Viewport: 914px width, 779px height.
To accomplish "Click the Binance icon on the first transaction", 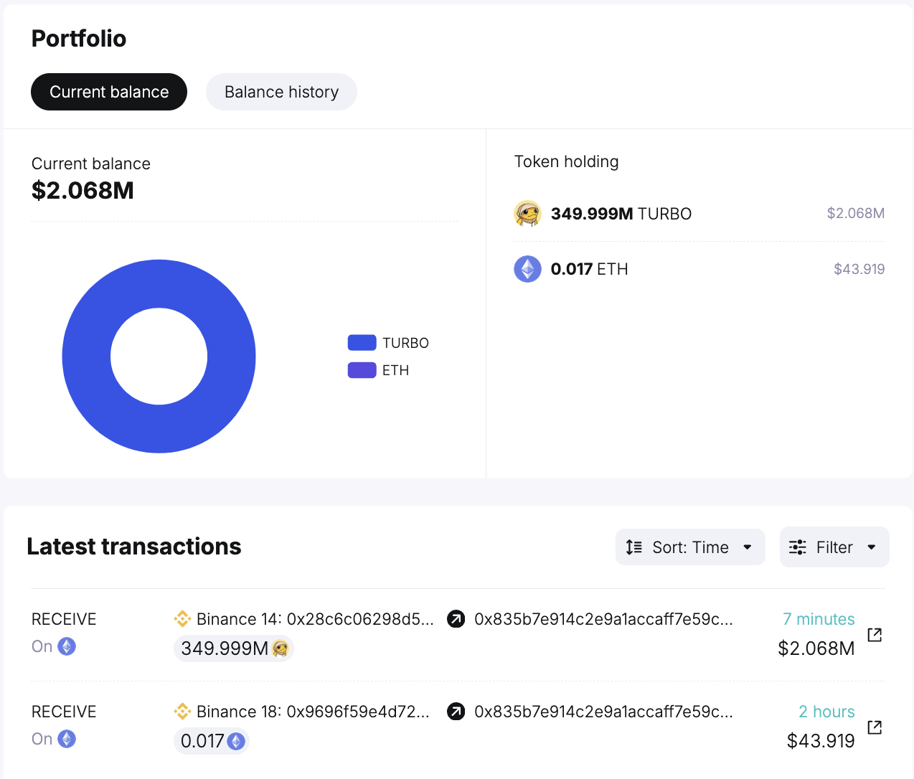I will [183, 618].
